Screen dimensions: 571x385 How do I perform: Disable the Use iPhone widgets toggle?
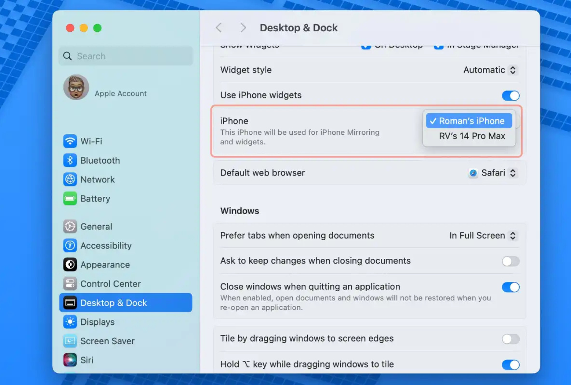tap(510, 96)
